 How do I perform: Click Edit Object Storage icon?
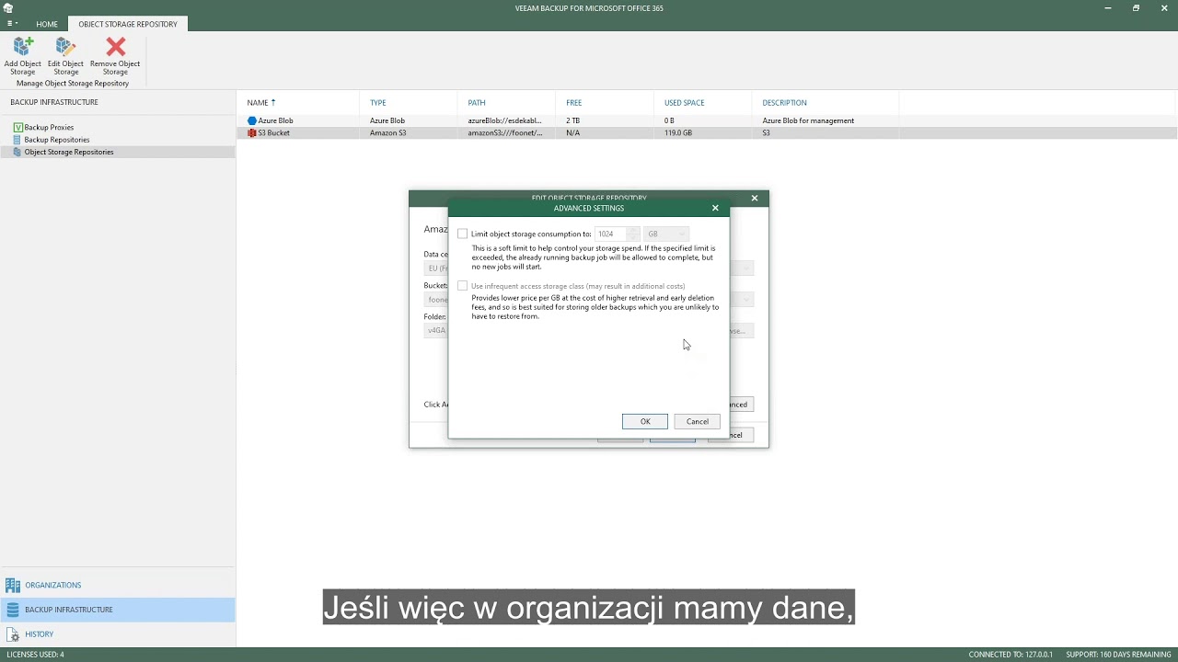click(65, 46)
